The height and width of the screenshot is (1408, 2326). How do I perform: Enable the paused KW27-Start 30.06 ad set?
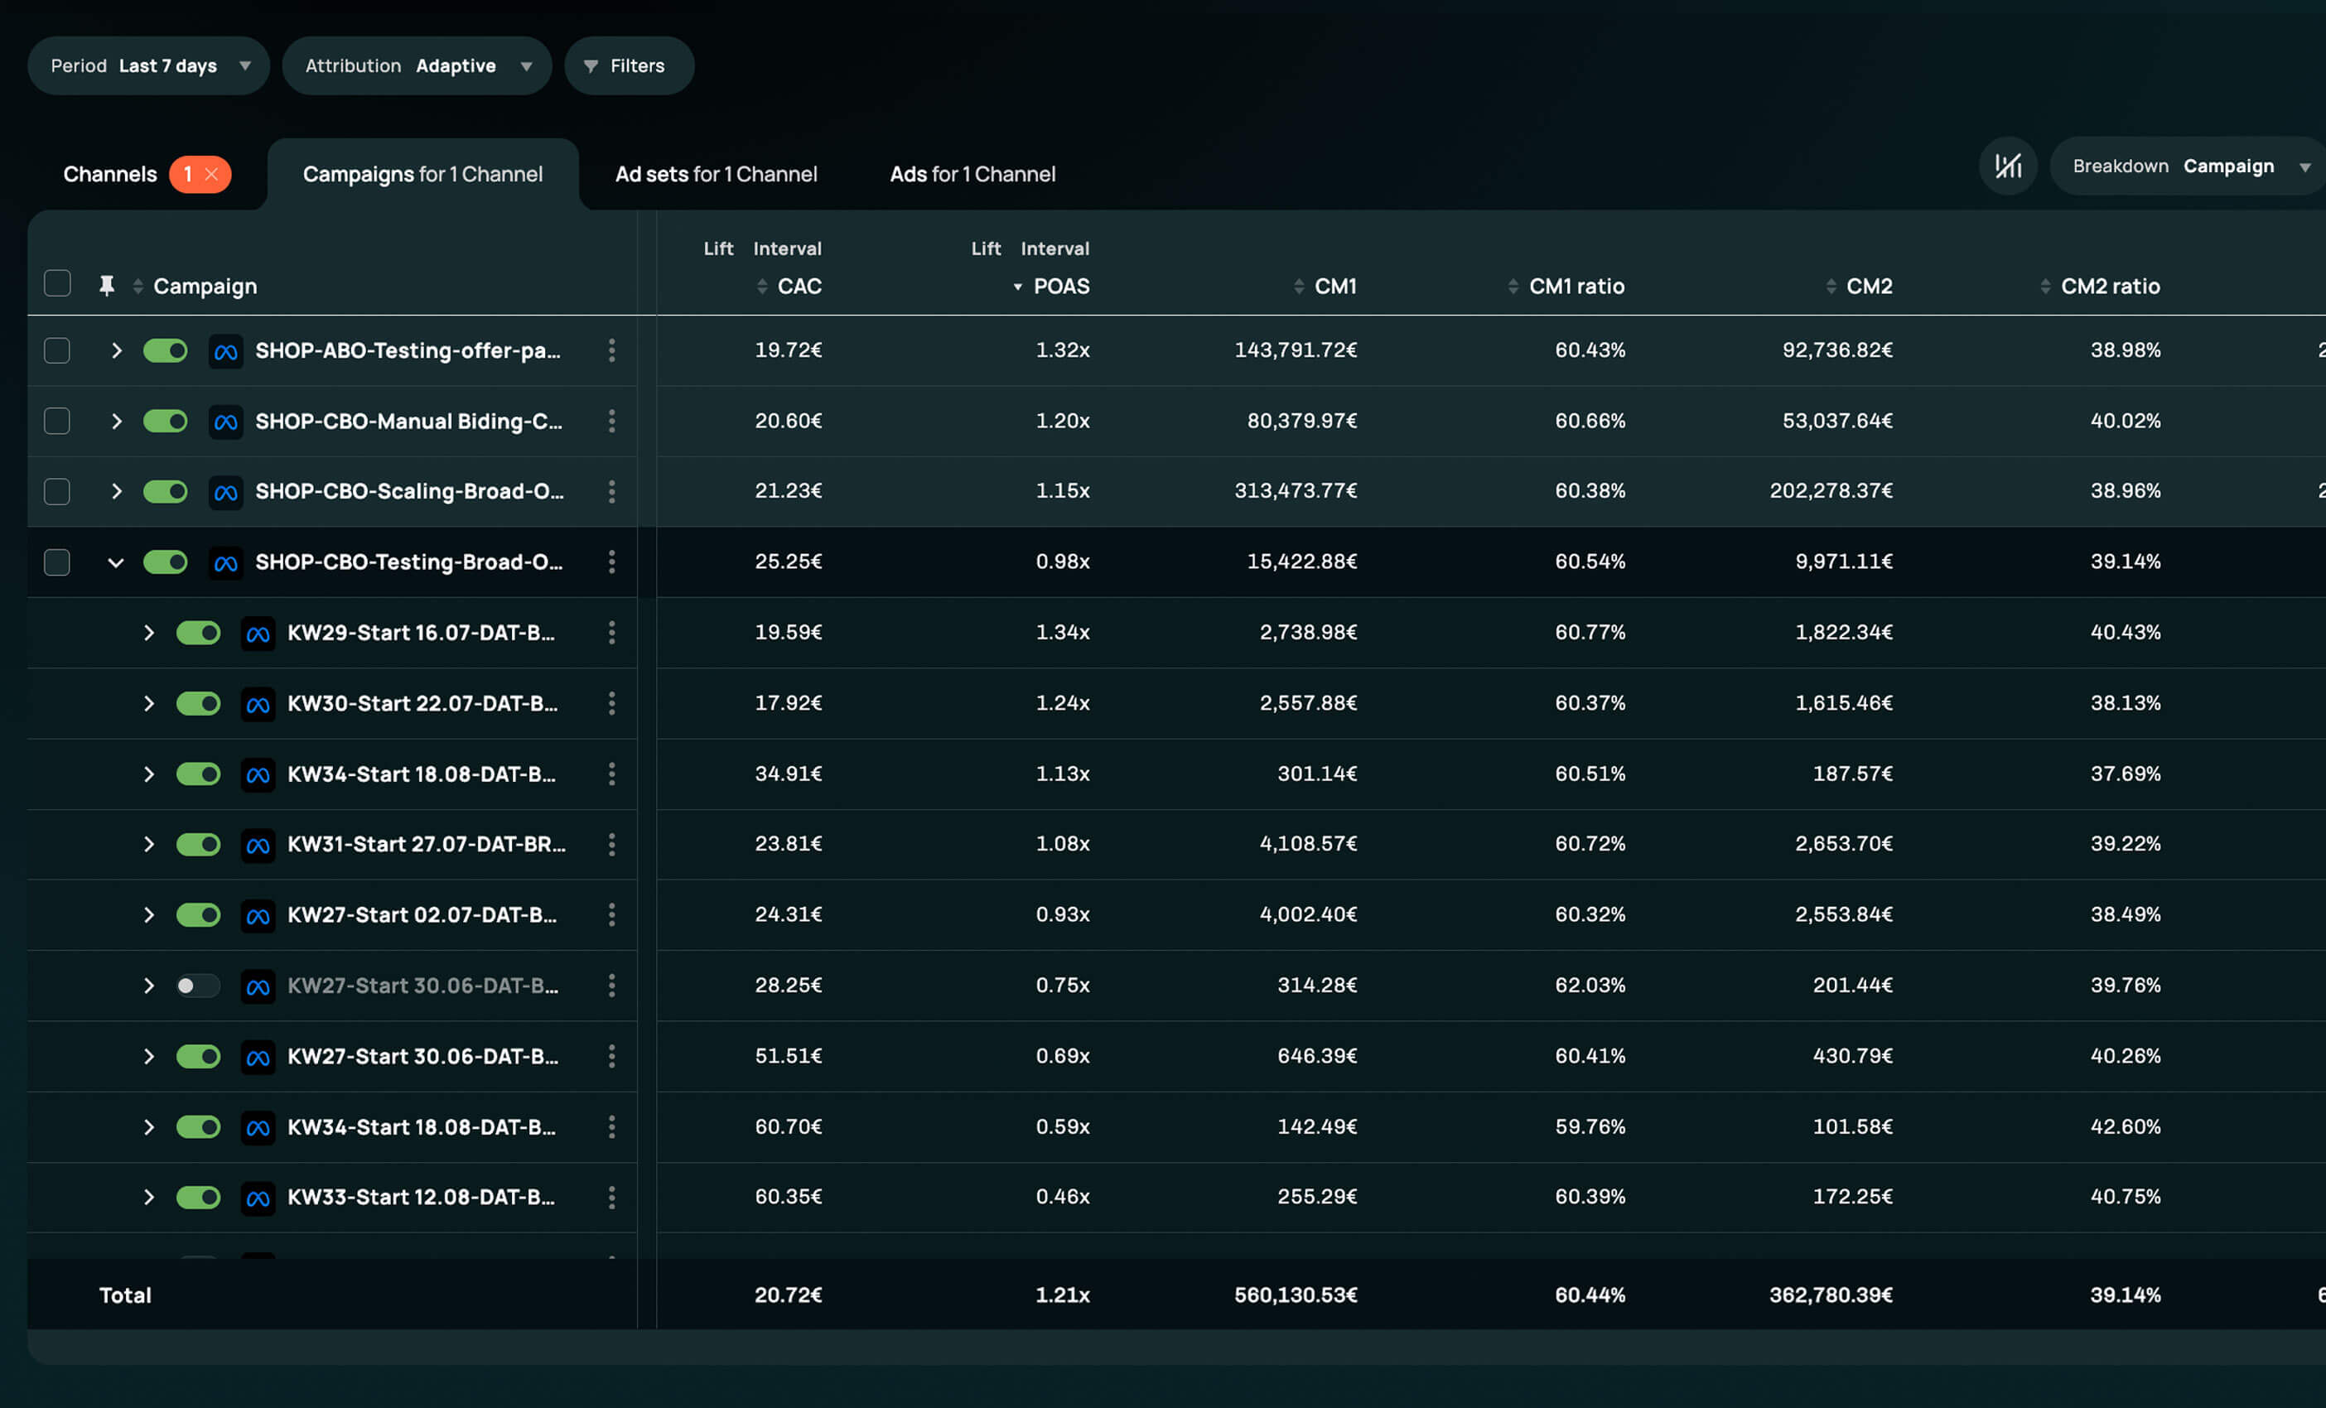(x=198, y=986)
